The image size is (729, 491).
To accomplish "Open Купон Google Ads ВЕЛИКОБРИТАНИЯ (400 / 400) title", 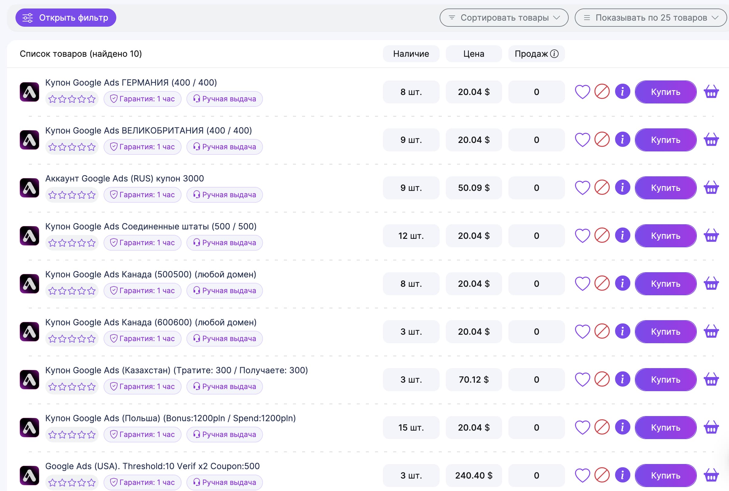I will (148, 130).
